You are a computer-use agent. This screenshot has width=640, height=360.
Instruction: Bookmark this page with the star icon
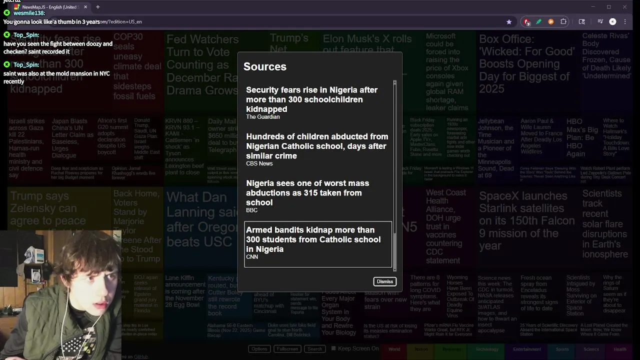coord(509,21)
